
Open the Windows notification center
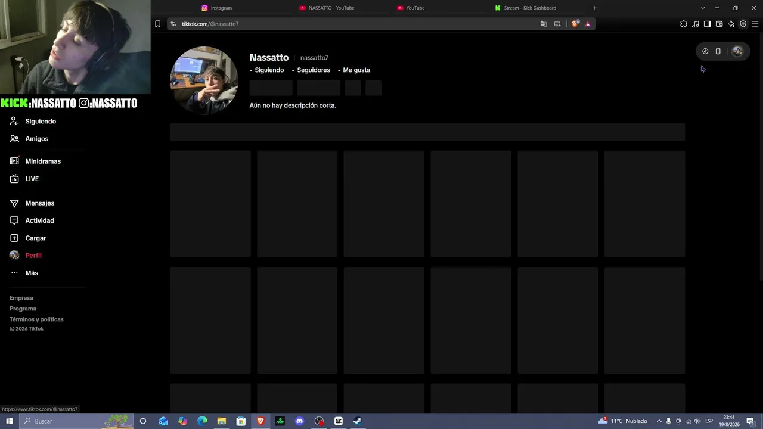[x=750, y=421]
